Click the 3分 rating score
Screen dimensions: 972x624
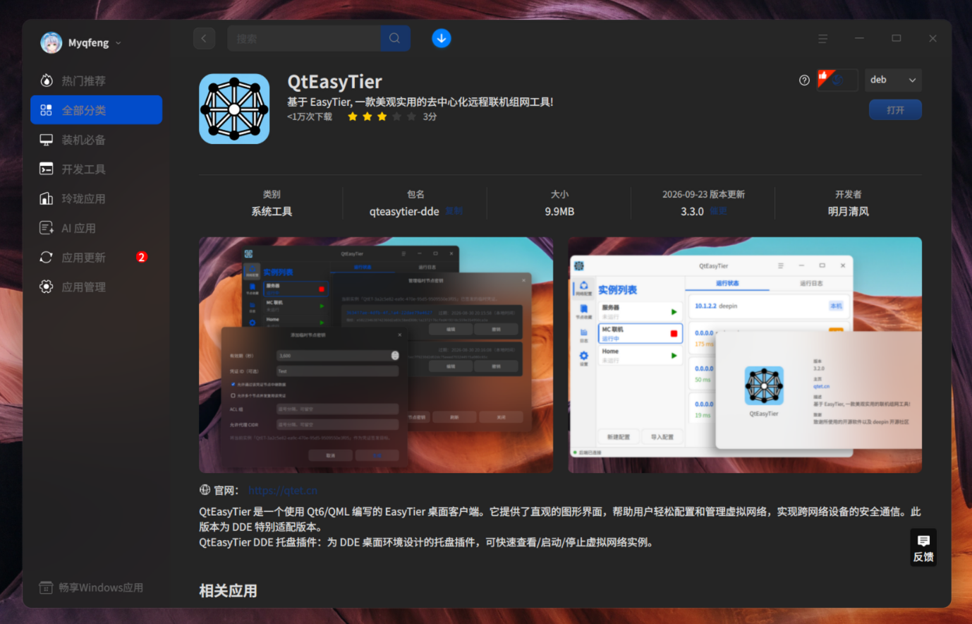point(430,116)
